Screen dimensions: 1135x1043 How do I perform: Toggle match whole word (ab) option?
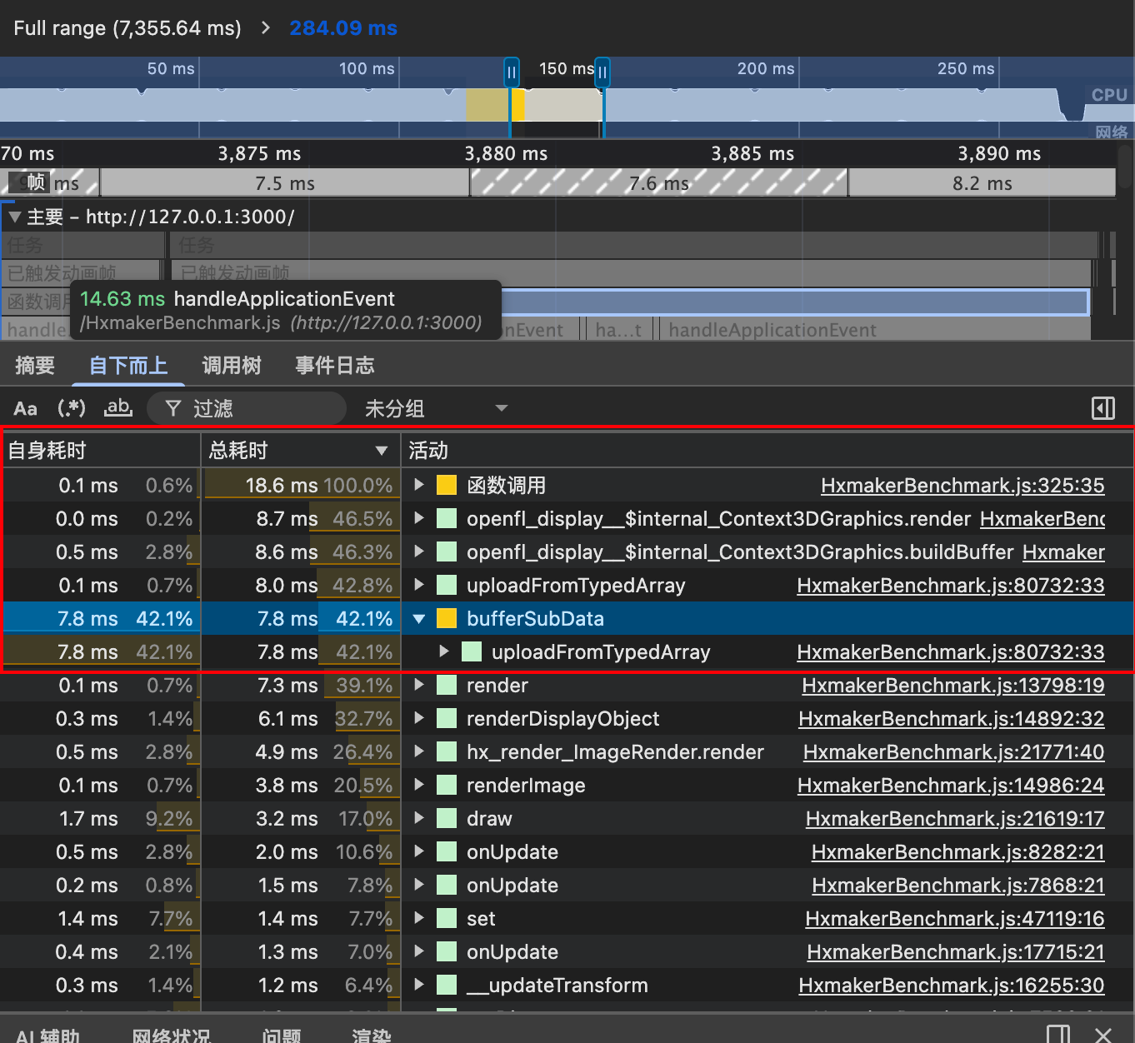point(117,408)
